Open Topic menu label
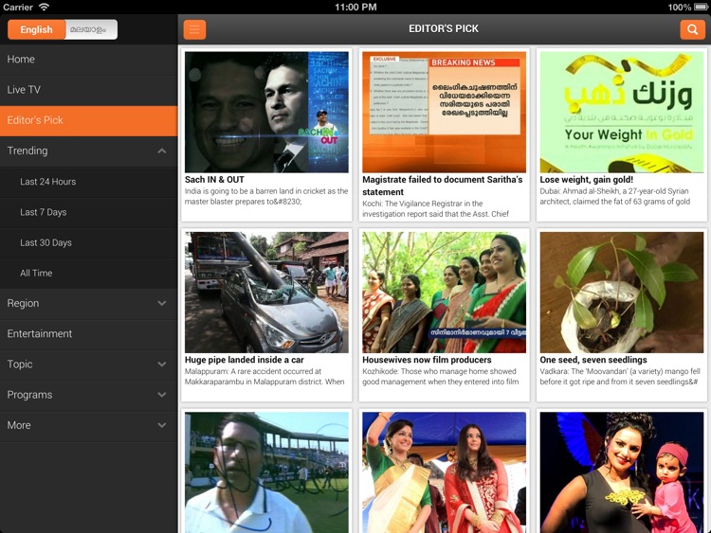The width and height of the screenshot is (711, 533). click(20, 364)
